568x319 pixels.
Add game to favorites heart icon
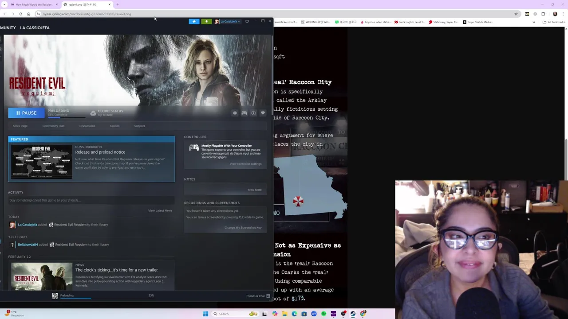click(263, 113)
